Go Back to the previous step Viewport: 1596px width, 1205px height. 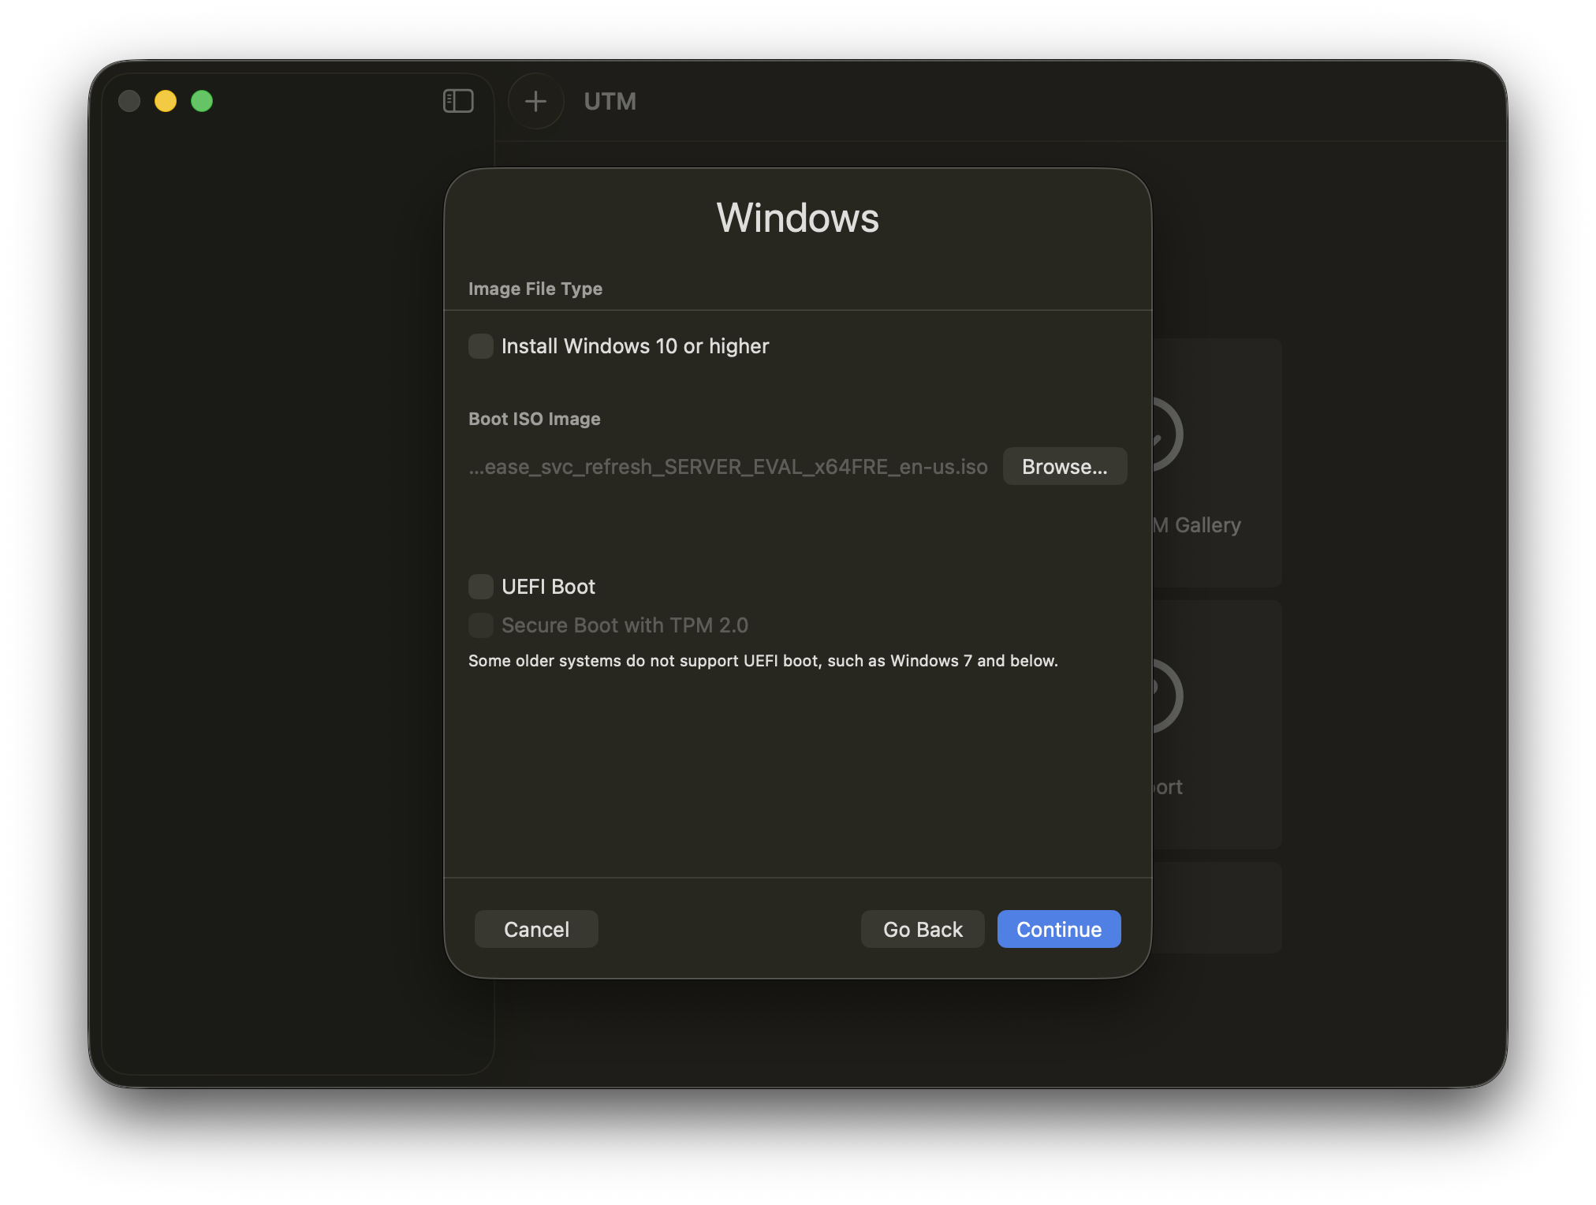923,929
